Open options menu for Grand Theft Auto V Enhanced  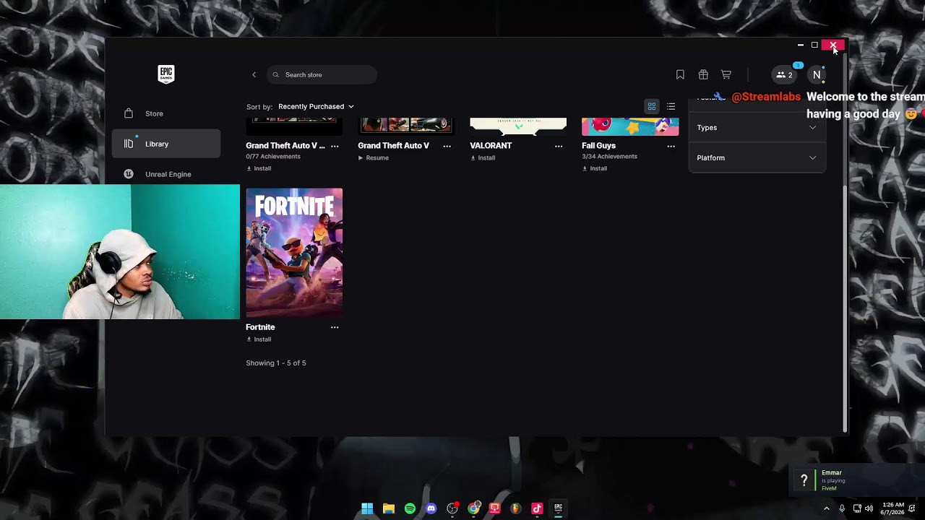[x=335, y=146]
